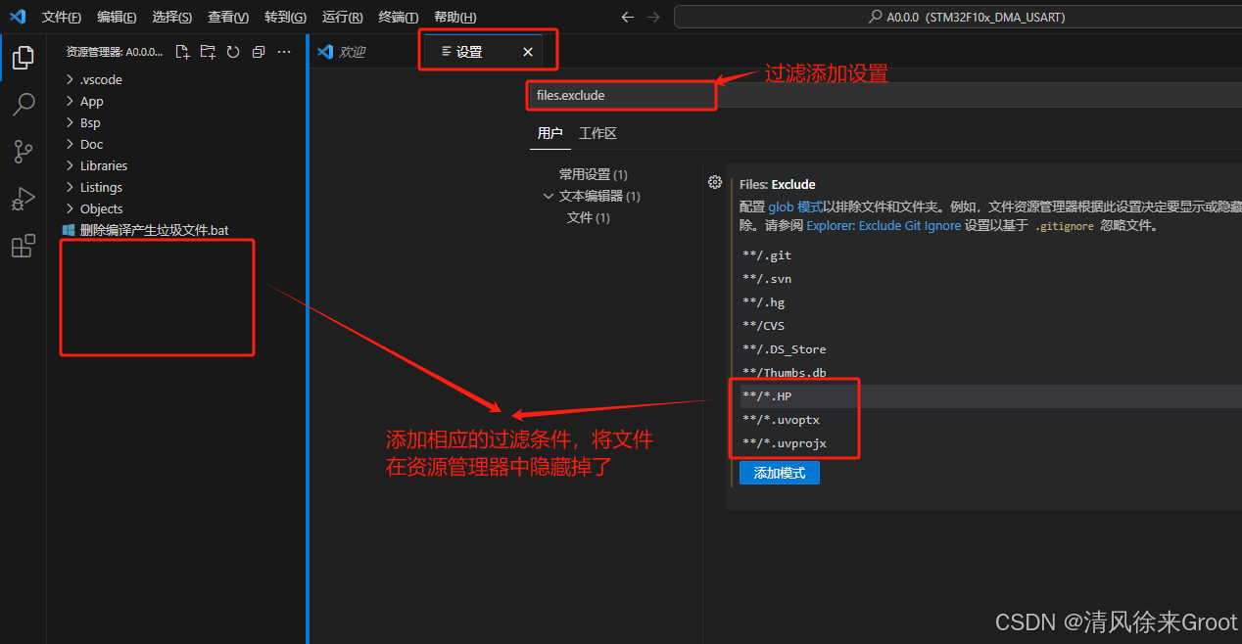Viewport: 1242px width, 644px height.
Task: Open the 终端 menu
Action: click(x=397, y=17)
